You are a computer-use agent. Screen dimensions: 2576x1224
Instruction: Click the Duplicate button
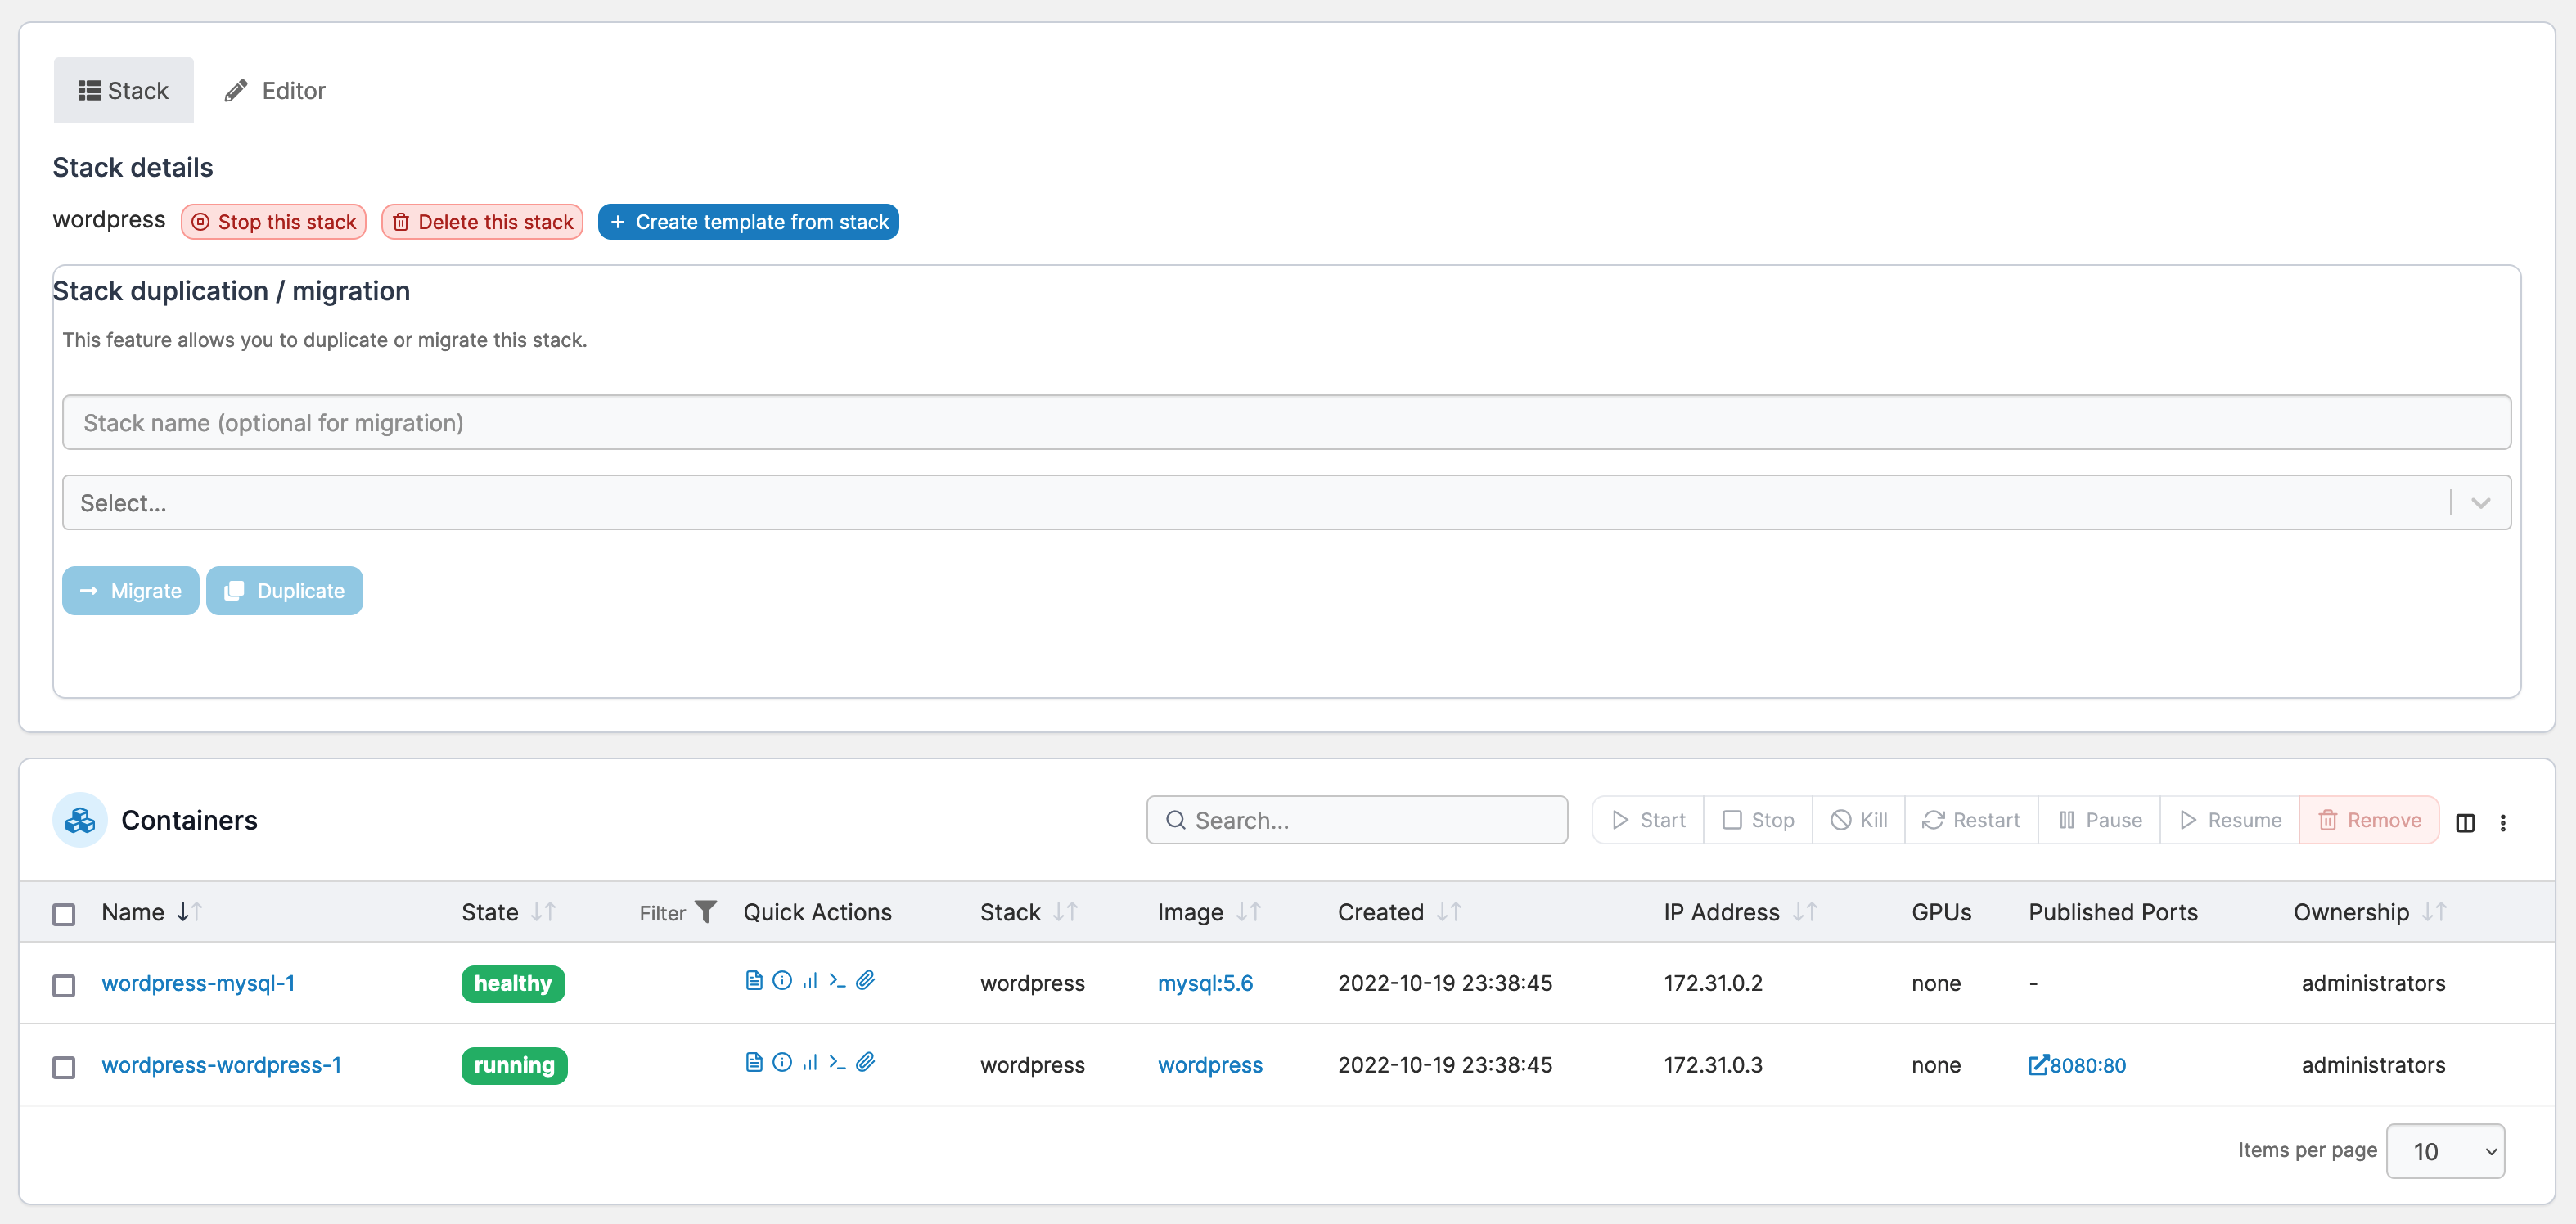[x=284, y=590]
